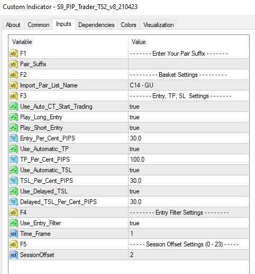Click the double icon beside Delayed_TSL_Per_Cent_PIPS

[x=14, y=202]
